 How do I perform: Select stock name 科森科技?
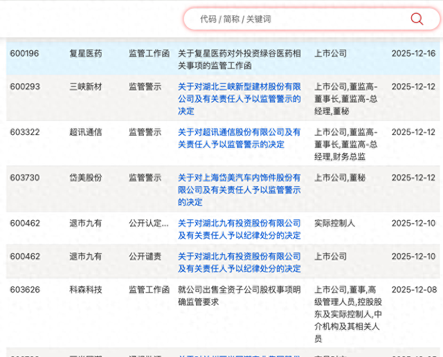[x=86, y=290]
